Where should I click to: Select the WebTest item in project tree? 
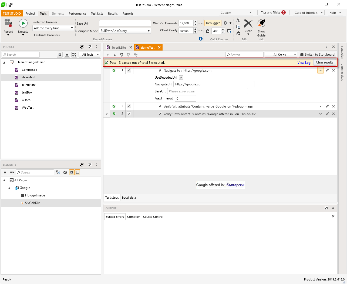pos(28,108)
